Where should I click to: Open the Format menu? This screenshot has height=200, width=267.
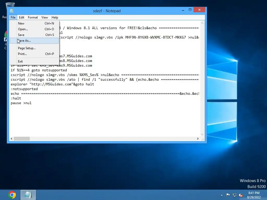tap(33, 17)
